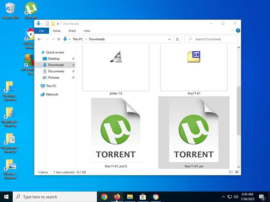Screen dimensions: 270x202
Task: Launch the µTorrent desktop shortcut
Action: click(x=31, y=10)
